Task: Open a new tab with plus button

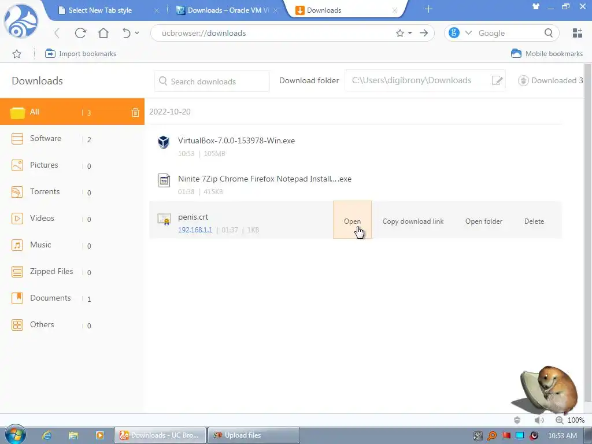Action: (428, 9)
